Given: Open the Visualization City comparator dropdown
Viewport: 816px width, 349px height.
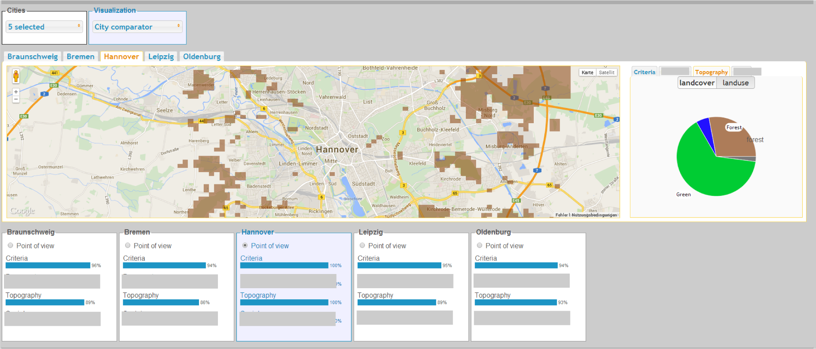Looking at the screenshot, I should [x=137, y=27].
